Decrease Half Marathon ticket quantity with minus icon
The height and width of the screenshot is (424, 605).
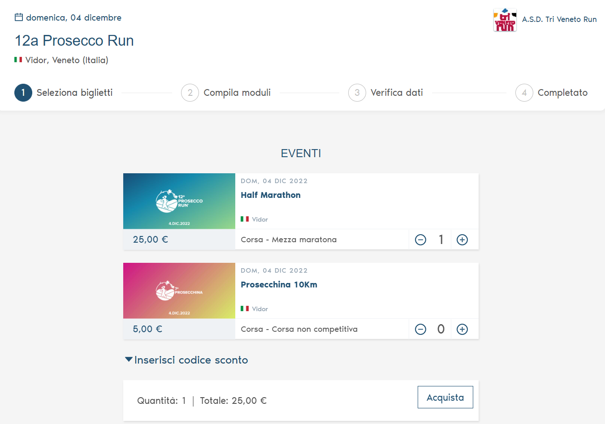pos(420,240)
